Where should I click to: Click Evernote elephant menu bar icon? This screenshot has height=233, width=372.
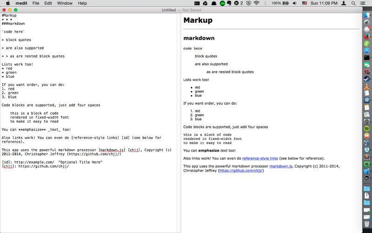click(x=229, y=3)
